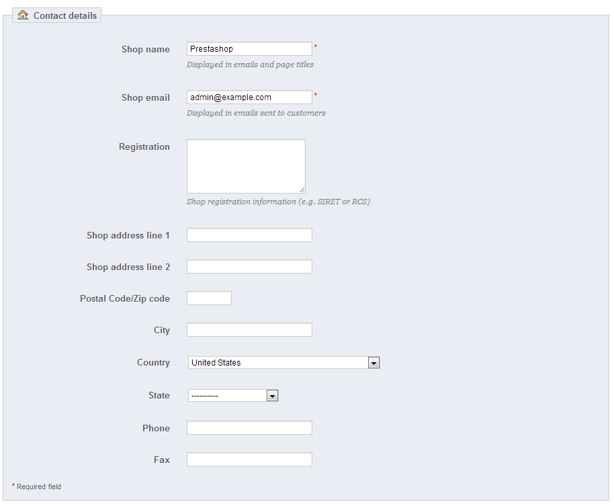
Task: Click the Registration textarea resize handle
Action: 302,190
